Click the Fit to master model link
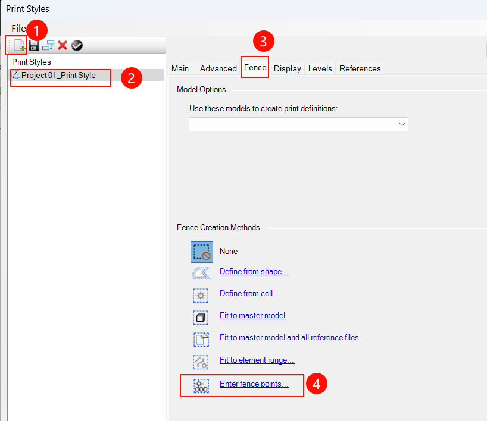Screen dimensions: 487x421 pos(252,316)
